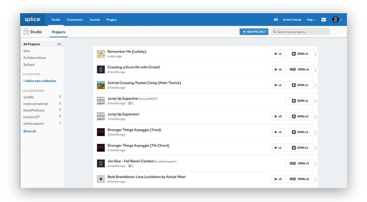Screen dimensions: 367x202
Task: Play v6 of Creating a Drum Kit
Action: click(278, 69)
